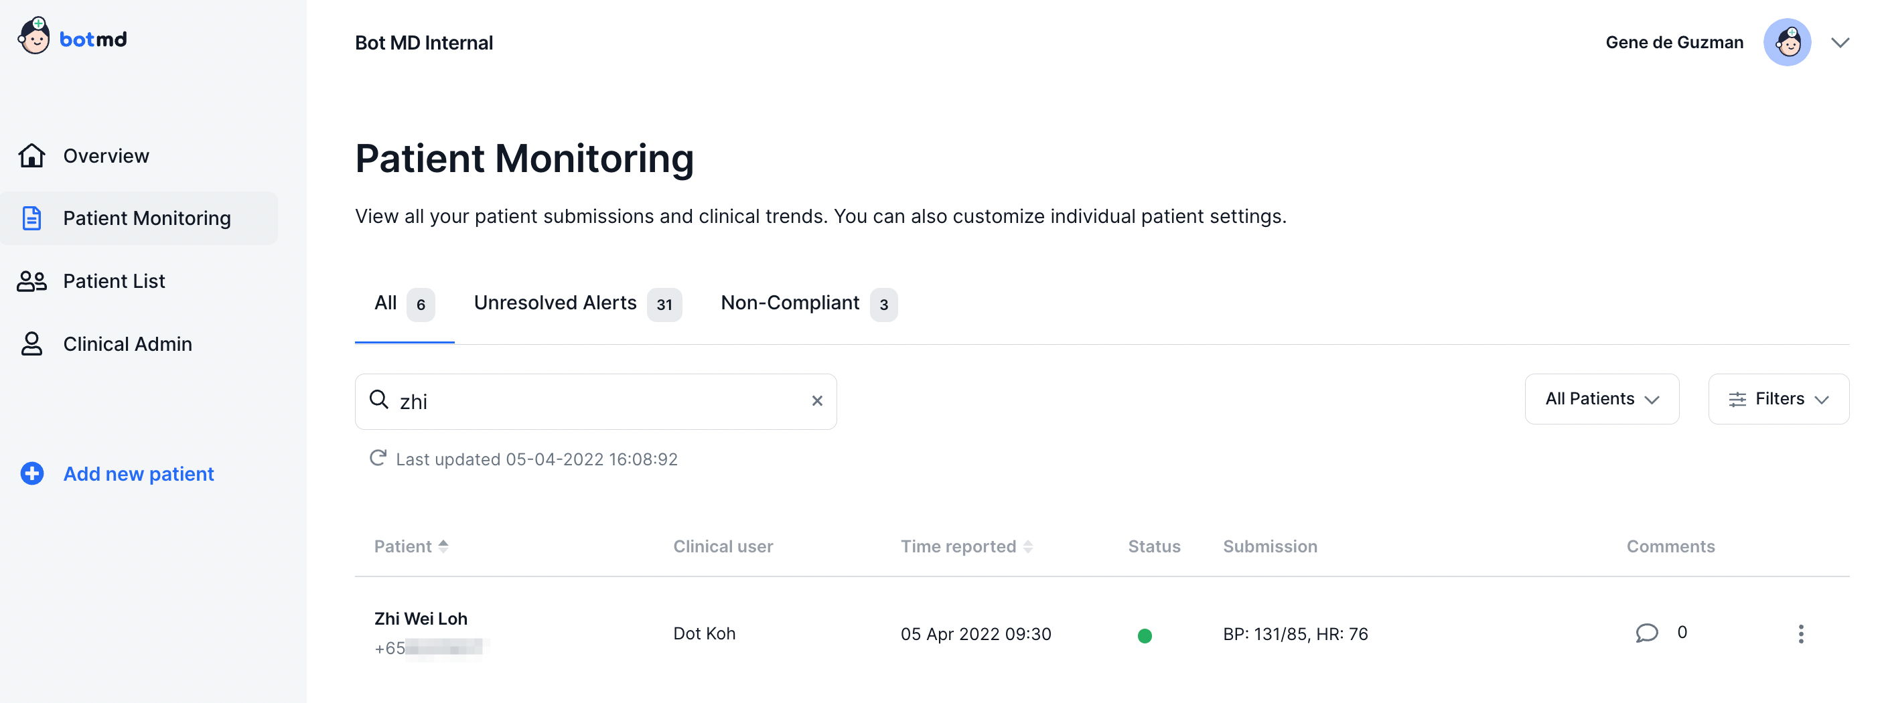Sort by Time reported column
The width and height of the screenshot is (1882, 703).
[x=1027, y=547]
